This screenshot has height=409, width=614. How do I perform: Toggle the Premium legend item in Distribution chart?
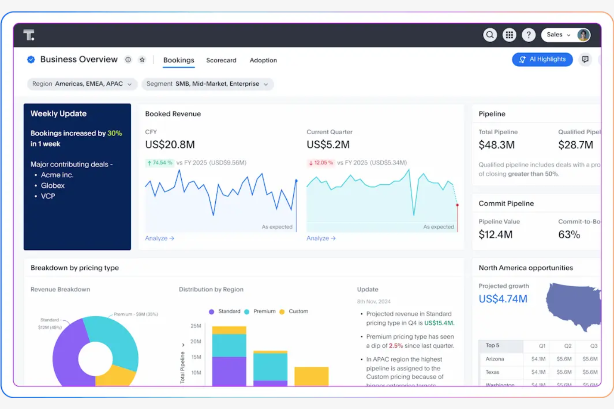260,311
